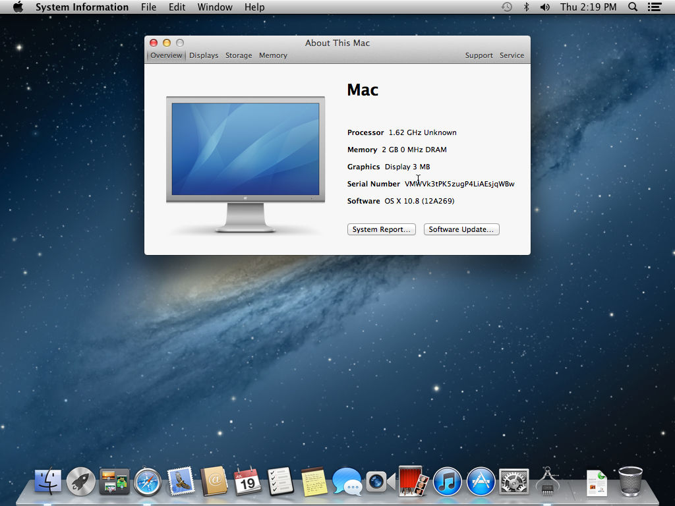
Task: Open Calendar icon showing 19
Action: [248, 481]
